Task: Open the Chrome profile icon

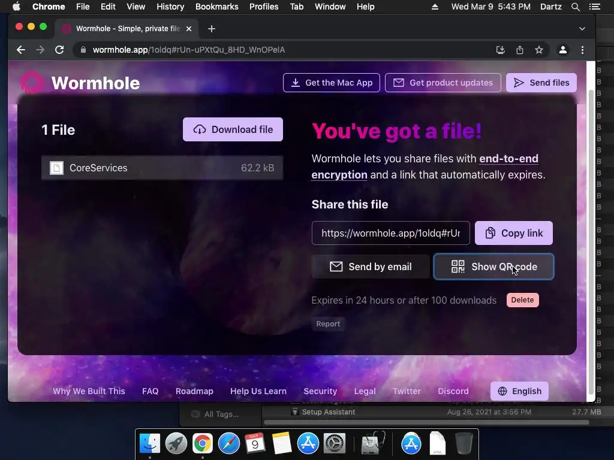Action: click(562, 50)
